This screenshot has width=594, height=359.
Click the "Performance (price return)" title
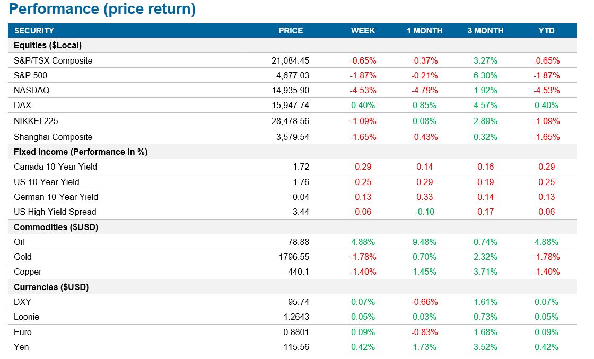click(102, 8)
